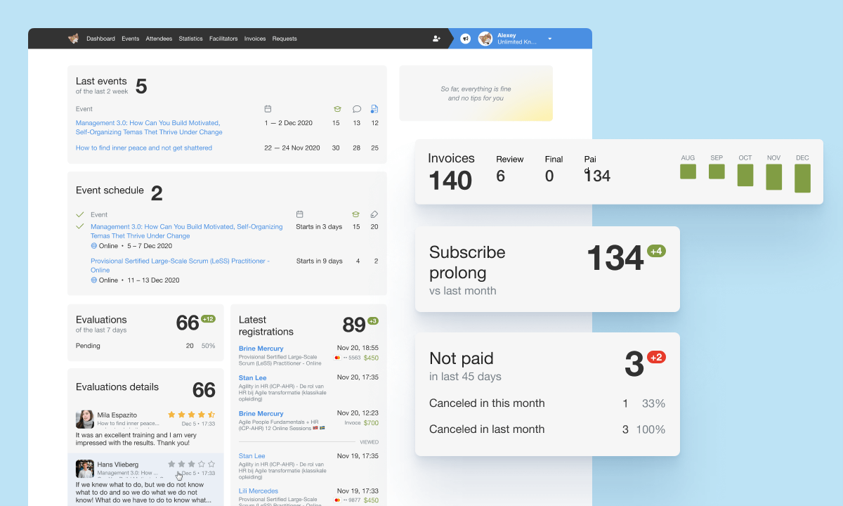
Task: Open the account dropdown next to Alexey
Action: [550, 39]
